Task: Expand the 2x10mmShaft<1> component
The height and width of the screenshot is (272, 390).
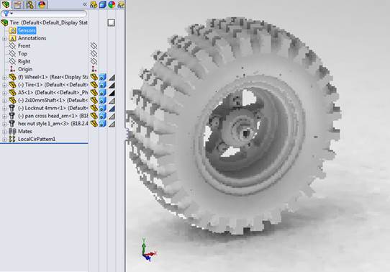Action: pyautogui.click(x=4, y=101)
